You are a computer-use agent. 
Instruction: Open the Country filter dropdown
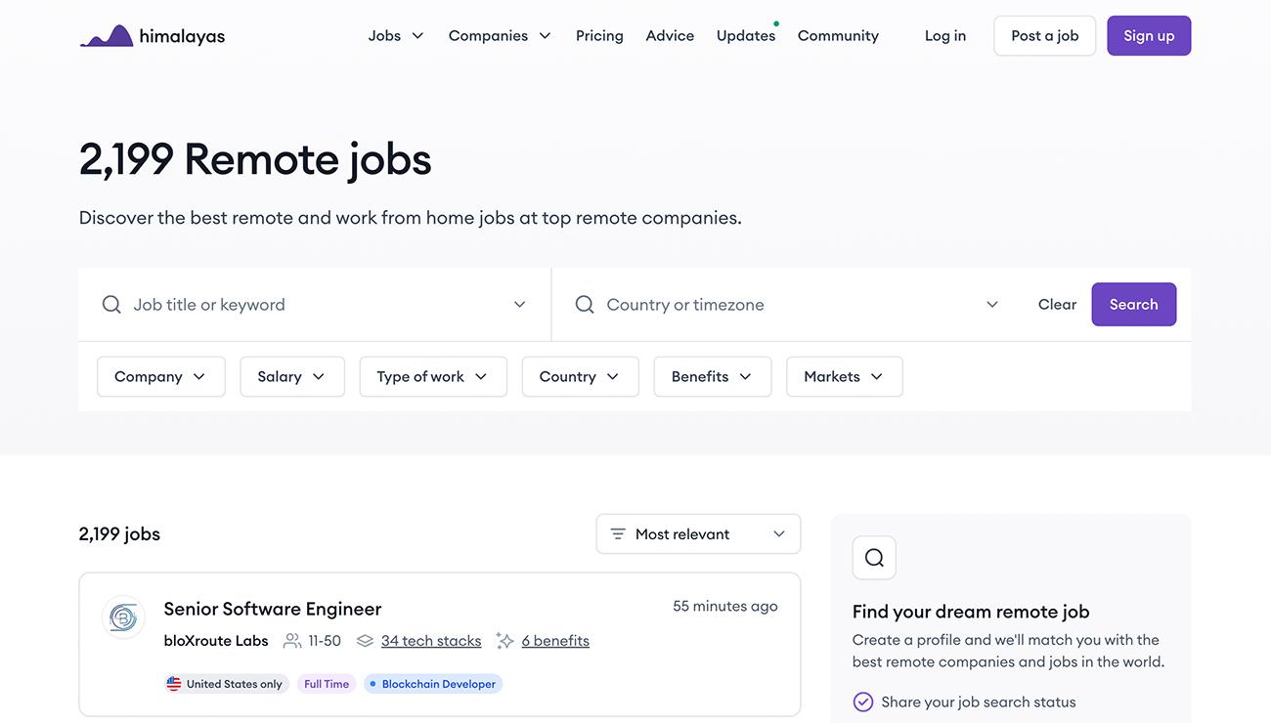point(581,377)
